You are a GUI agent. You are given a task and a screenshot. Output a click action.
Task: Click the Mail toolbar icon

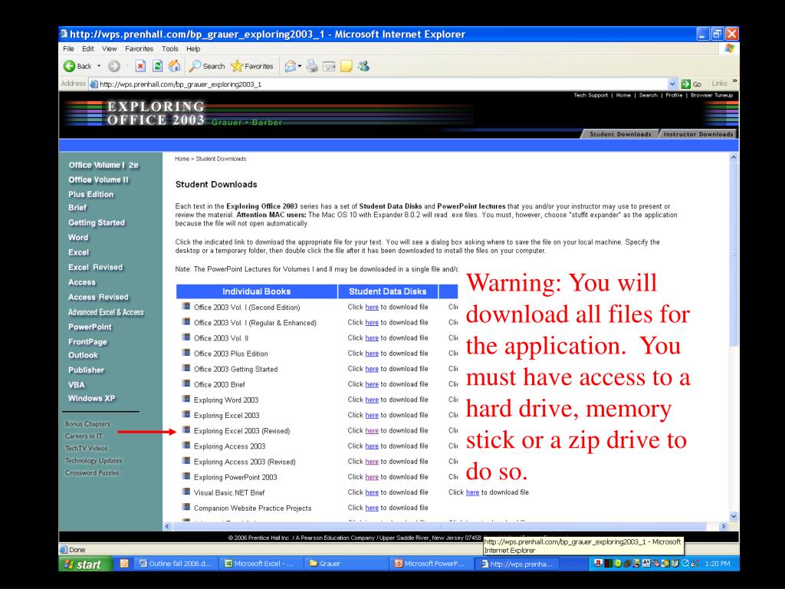290,66
